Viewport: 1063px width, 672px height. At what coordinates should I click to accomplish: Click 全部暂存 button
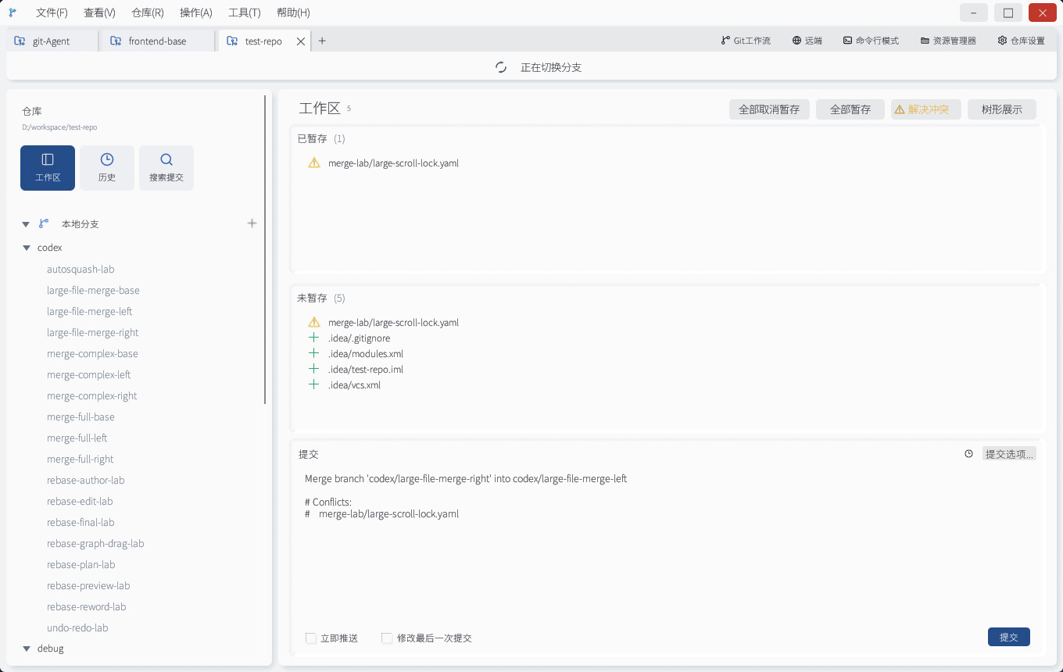tap(850, 109)
